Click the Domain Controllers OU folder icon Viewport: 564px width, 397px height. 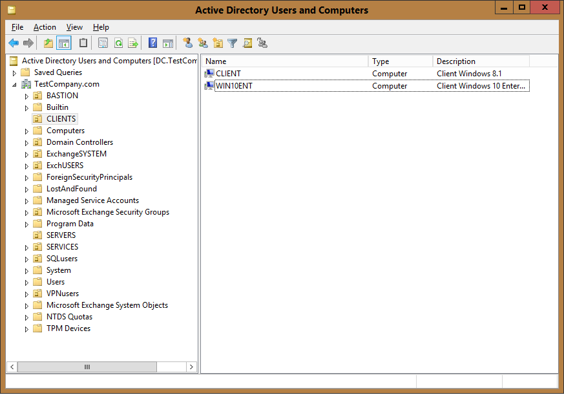click(x=37, y=142)
